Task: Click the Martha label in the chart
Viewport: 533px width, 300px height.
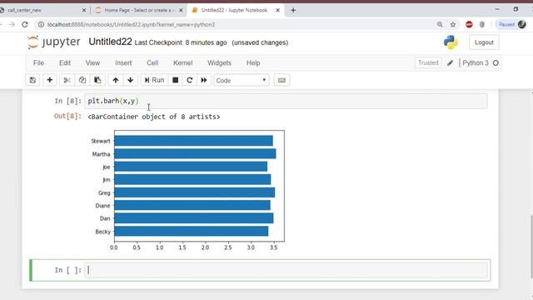Action: tap(101, 154)
